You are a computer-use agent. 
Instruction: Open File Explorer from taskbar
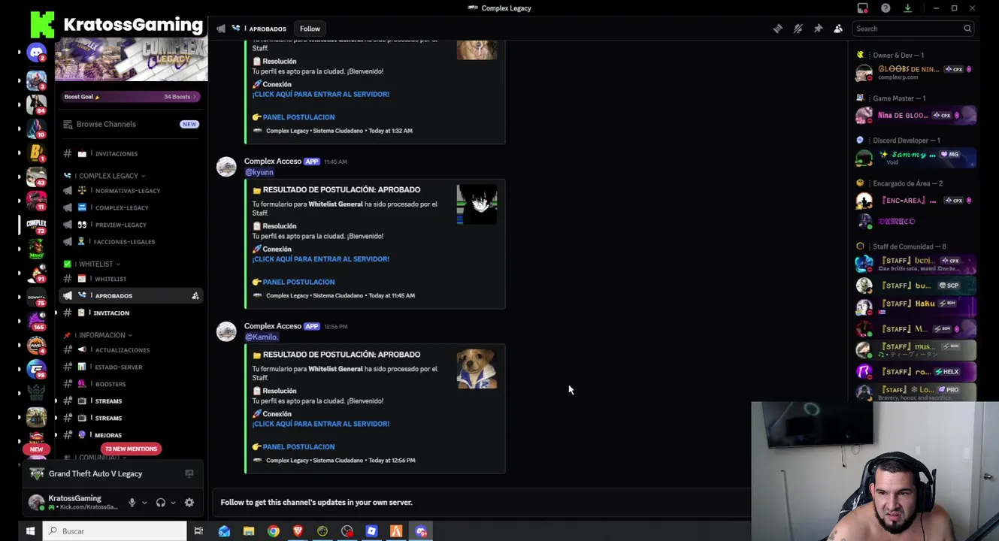(249, 531)
